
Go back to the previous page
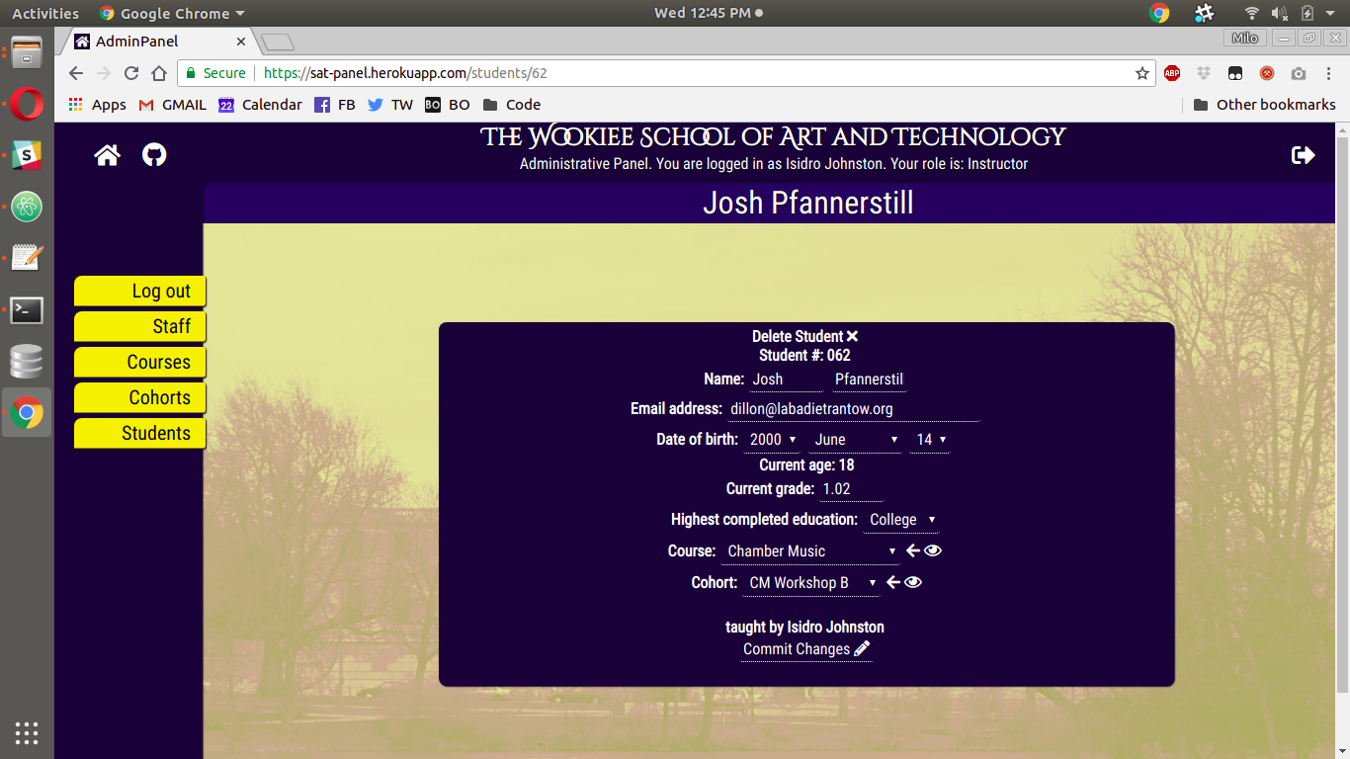pos(76,73)
